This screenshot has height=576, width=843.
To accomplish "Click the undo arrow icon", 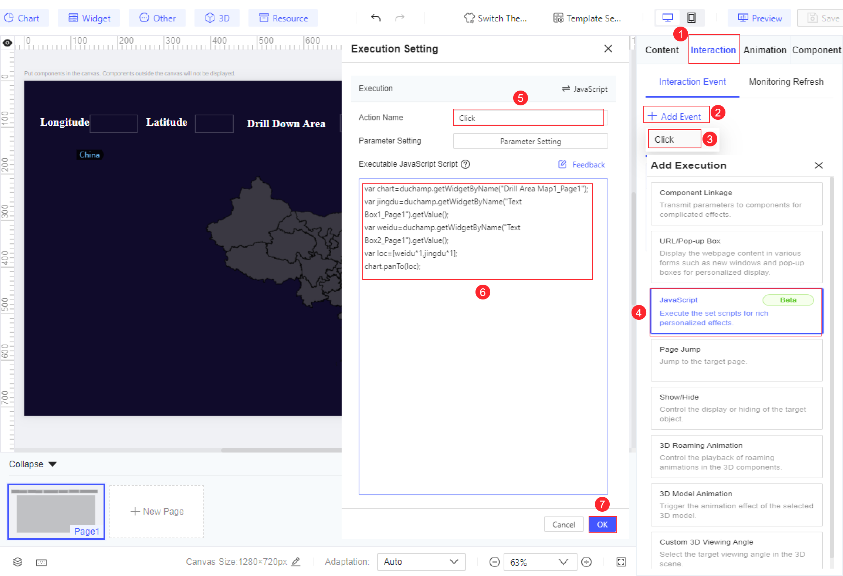I will click(376, 18).
